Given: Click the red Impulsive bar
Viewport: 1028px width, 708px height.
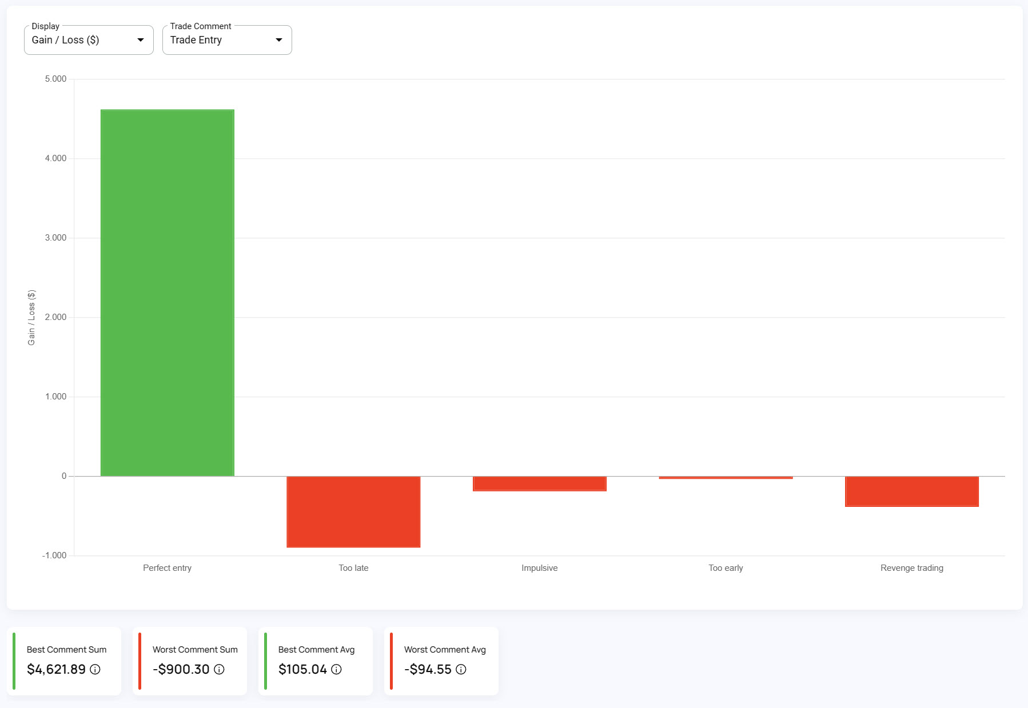Looking at the screenshot, I should click(x=540, y=484).
